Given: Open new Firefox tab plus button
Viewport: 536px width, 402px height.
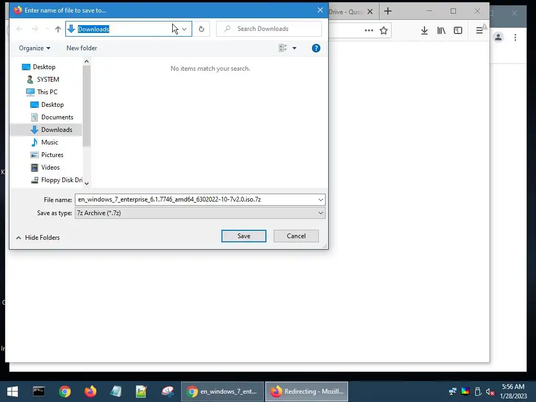Looking at the screenshot, I should (x=388, y=12).
